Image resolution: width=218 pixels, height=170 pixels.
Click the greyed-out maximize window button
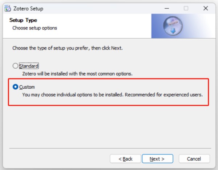(186, 8)
